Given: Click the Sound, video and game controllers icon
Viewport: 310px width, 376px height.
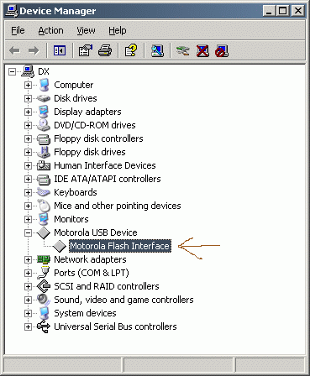Looking at the screenshot, I should [44, 300].
